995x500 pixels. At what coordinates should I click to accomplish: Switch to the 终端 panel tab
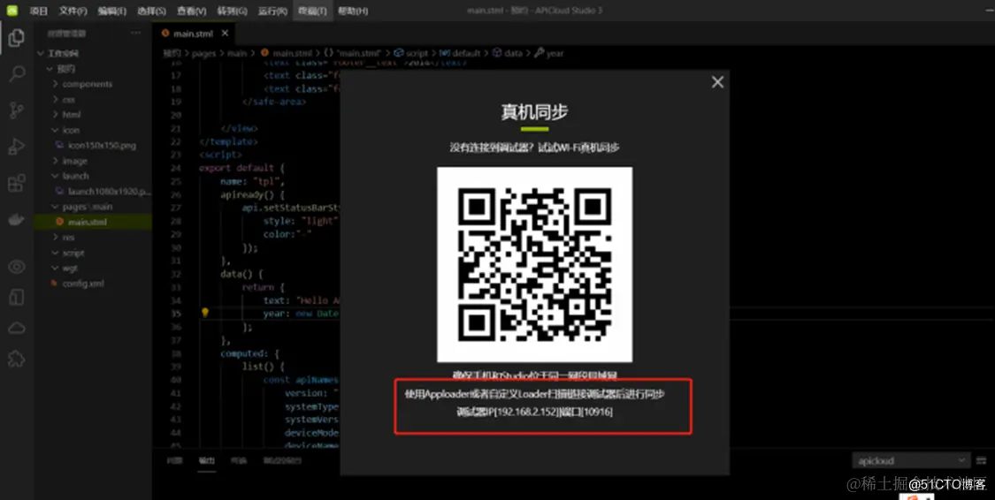[x=239, y=461]
